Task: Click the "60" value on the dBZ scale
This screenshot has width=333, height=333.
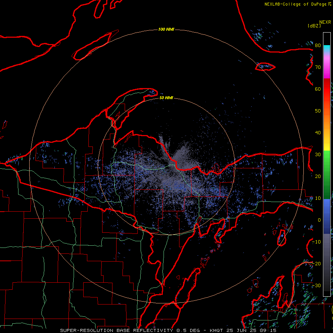Action: point(318,89)
